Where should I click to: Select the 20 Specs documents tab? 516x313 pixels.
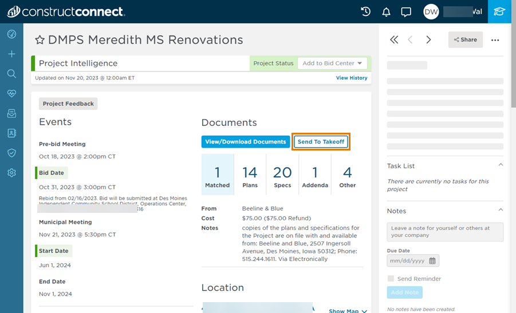coord(282,175)
